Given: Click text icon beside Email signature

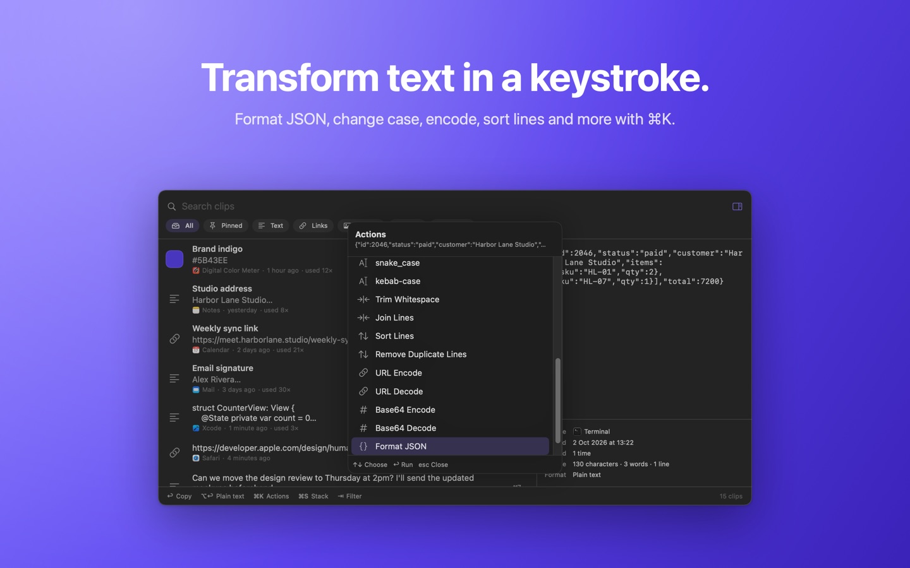Looking at the screenshot, I should [174, 379].
